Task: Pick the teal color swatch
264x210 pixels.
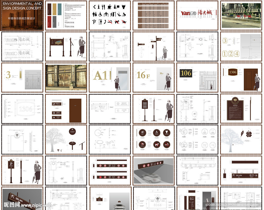Action: click(x=60, y=9)
